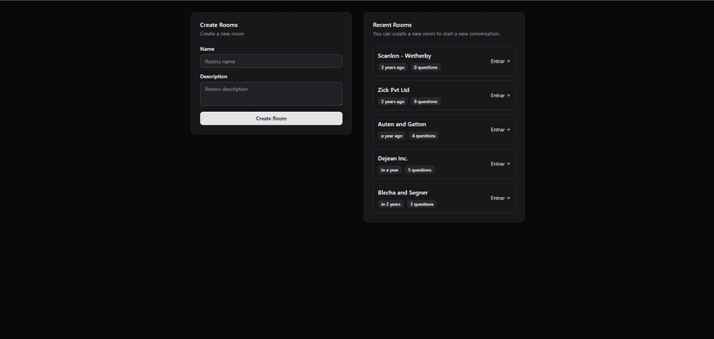Image resolution: width=714 pixels, height=339 pixels.
Task: Select the Zick Pvt Ltd room title
Action: coord(393,90)
